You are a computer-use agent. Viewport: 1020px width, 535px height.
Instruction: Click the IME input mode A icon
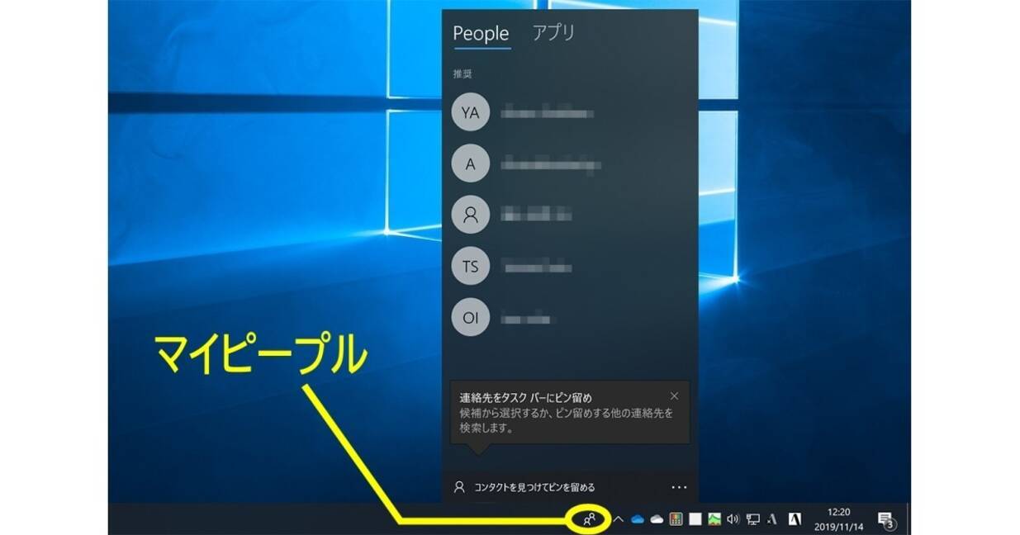[772, 519]
